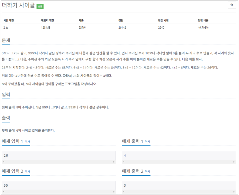Screen dimensions: 239x195
Task: Click the sentence starting 위의 예는 4번만에
Action: point(57,76)
